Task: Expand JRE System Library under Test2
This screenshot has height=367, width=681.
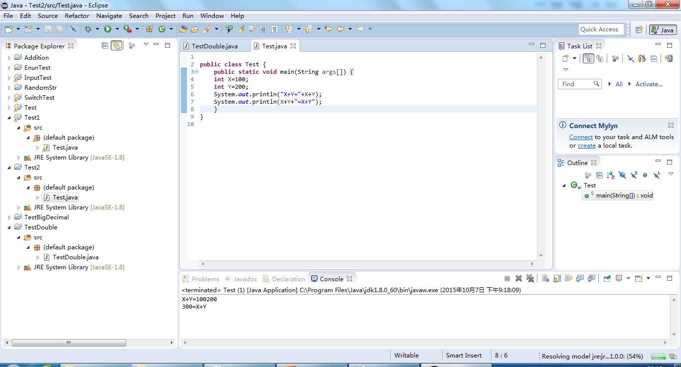Action: click(x=18, y=207)
